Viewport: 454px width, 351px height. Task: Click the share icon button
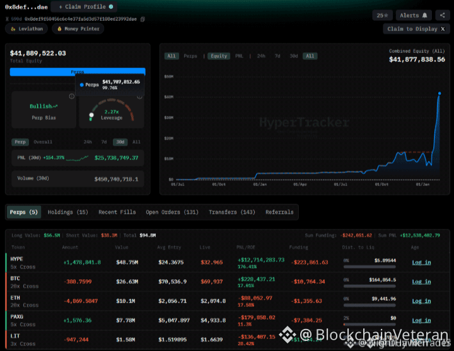pos(443,15)
